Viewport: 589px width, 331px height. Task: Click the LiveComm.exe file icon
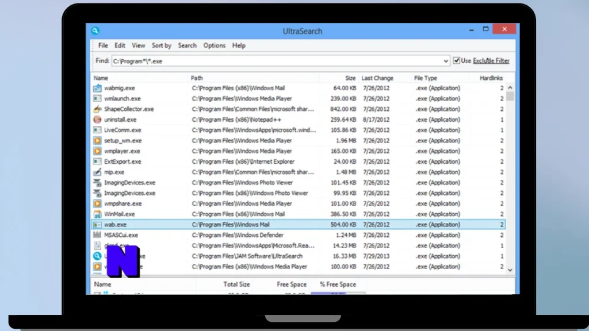point(97,130)
